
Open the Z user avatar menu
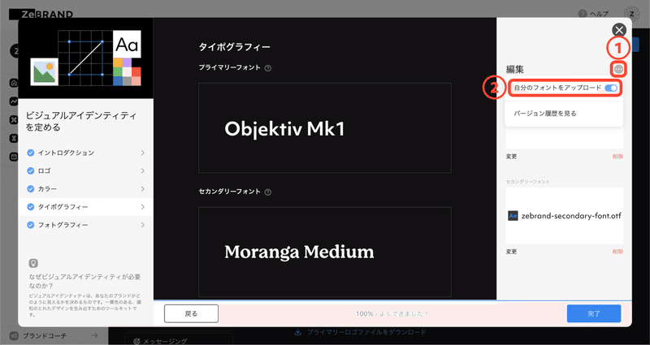(632, 14)
